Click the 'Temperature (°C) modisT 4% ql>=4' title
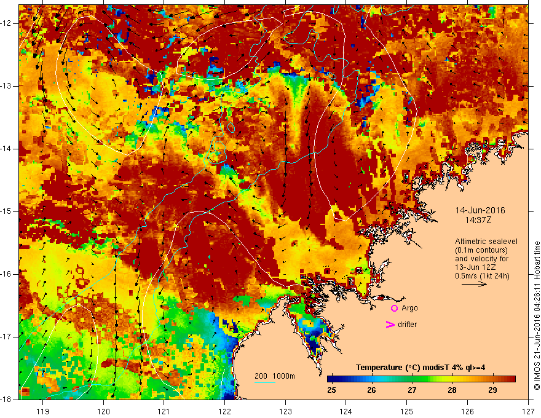541x418 pixels. (421, 368)
